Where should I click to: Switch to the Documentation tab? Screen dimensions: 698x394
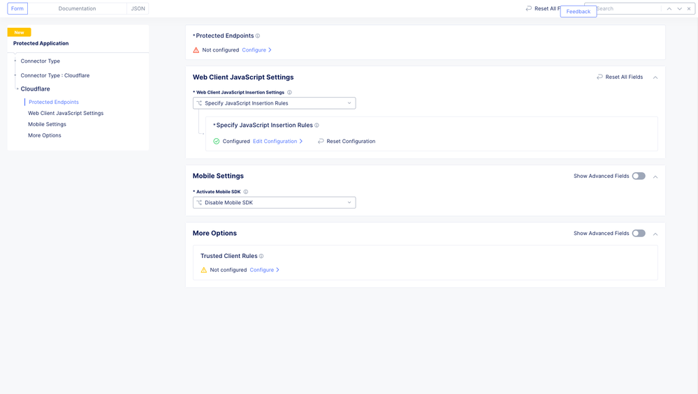pos(77,9)
